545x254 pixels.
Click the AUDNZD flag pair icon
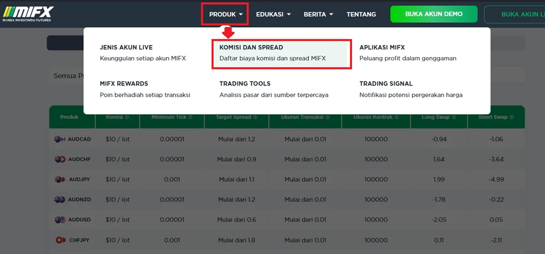[x=60, y=200]
